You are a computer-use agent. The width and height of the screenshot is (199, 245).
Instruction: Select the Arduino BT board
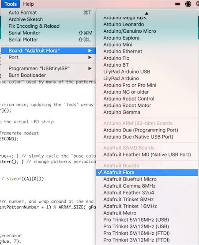147,65
